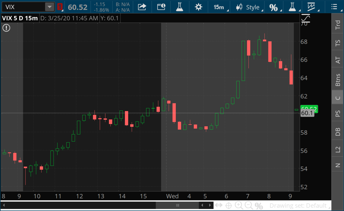
Task: Click the share chart arrow icon
Action: [x=142, y=7]
